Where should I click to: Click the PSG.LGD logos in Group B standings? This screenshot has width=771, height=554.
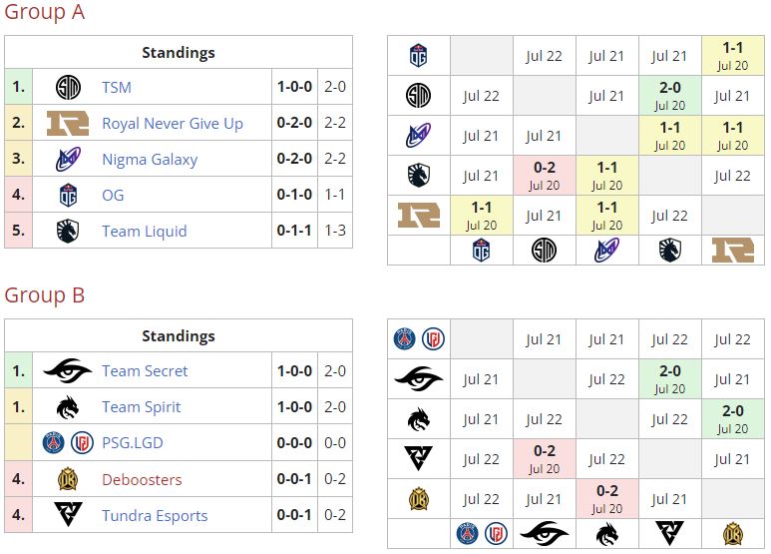tap(68, 443)
